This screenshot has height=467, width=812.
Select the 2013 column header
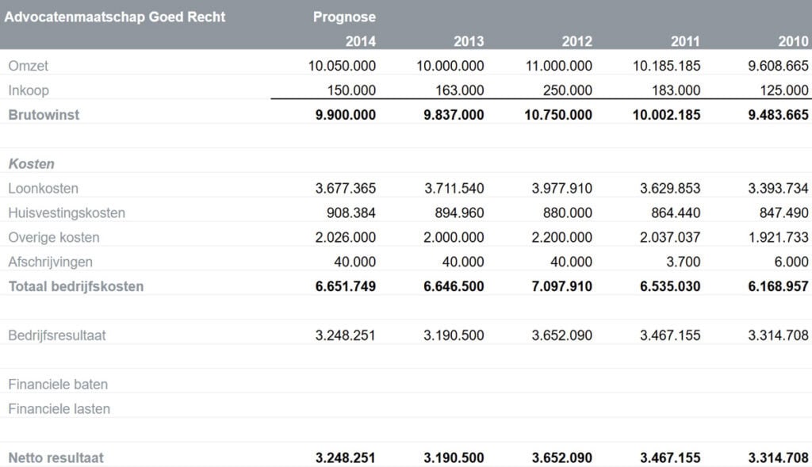(x=468, y=41)
